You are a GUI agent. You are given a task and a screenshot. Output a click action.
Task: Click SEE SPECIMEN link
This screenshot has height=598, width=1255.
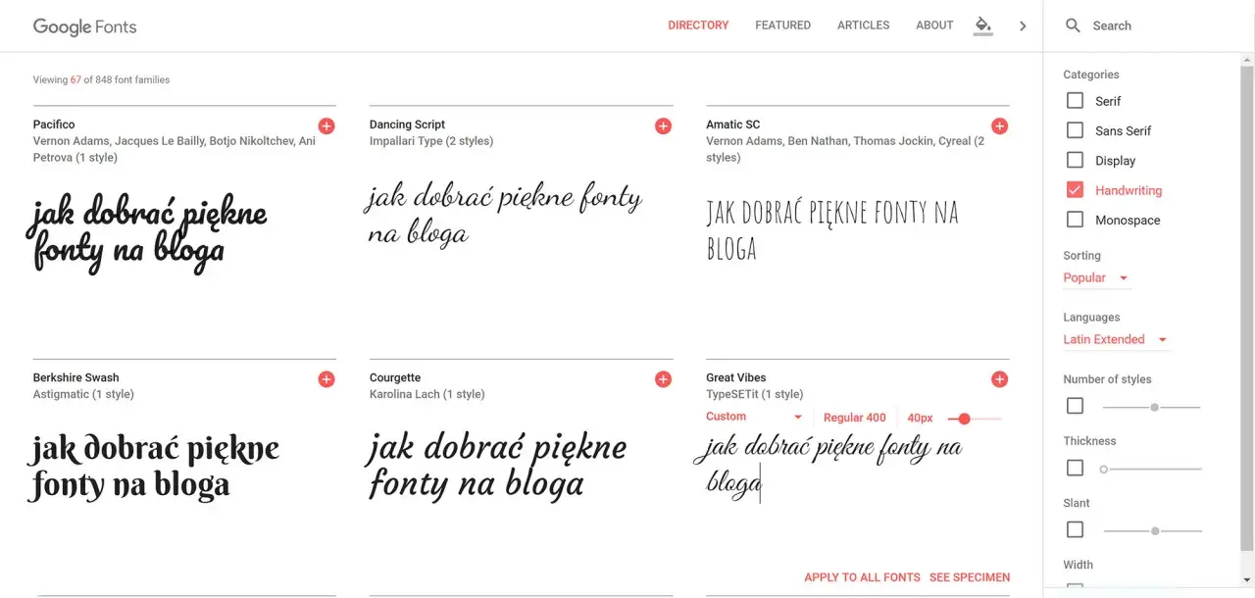pos(970,577)
